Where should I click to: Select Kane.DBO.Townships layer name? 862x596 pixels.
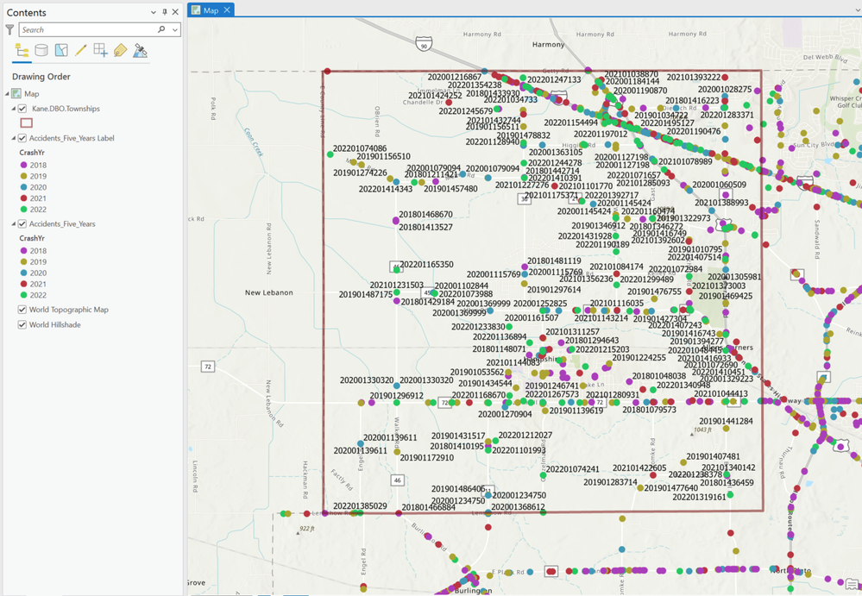[66, 109]
